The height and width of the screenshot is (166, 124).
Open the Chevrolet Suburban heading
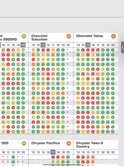(39, 38)
